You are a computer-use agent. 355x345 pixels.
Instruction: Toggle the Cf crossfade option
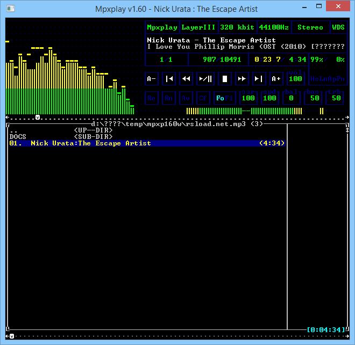point(203,98)
